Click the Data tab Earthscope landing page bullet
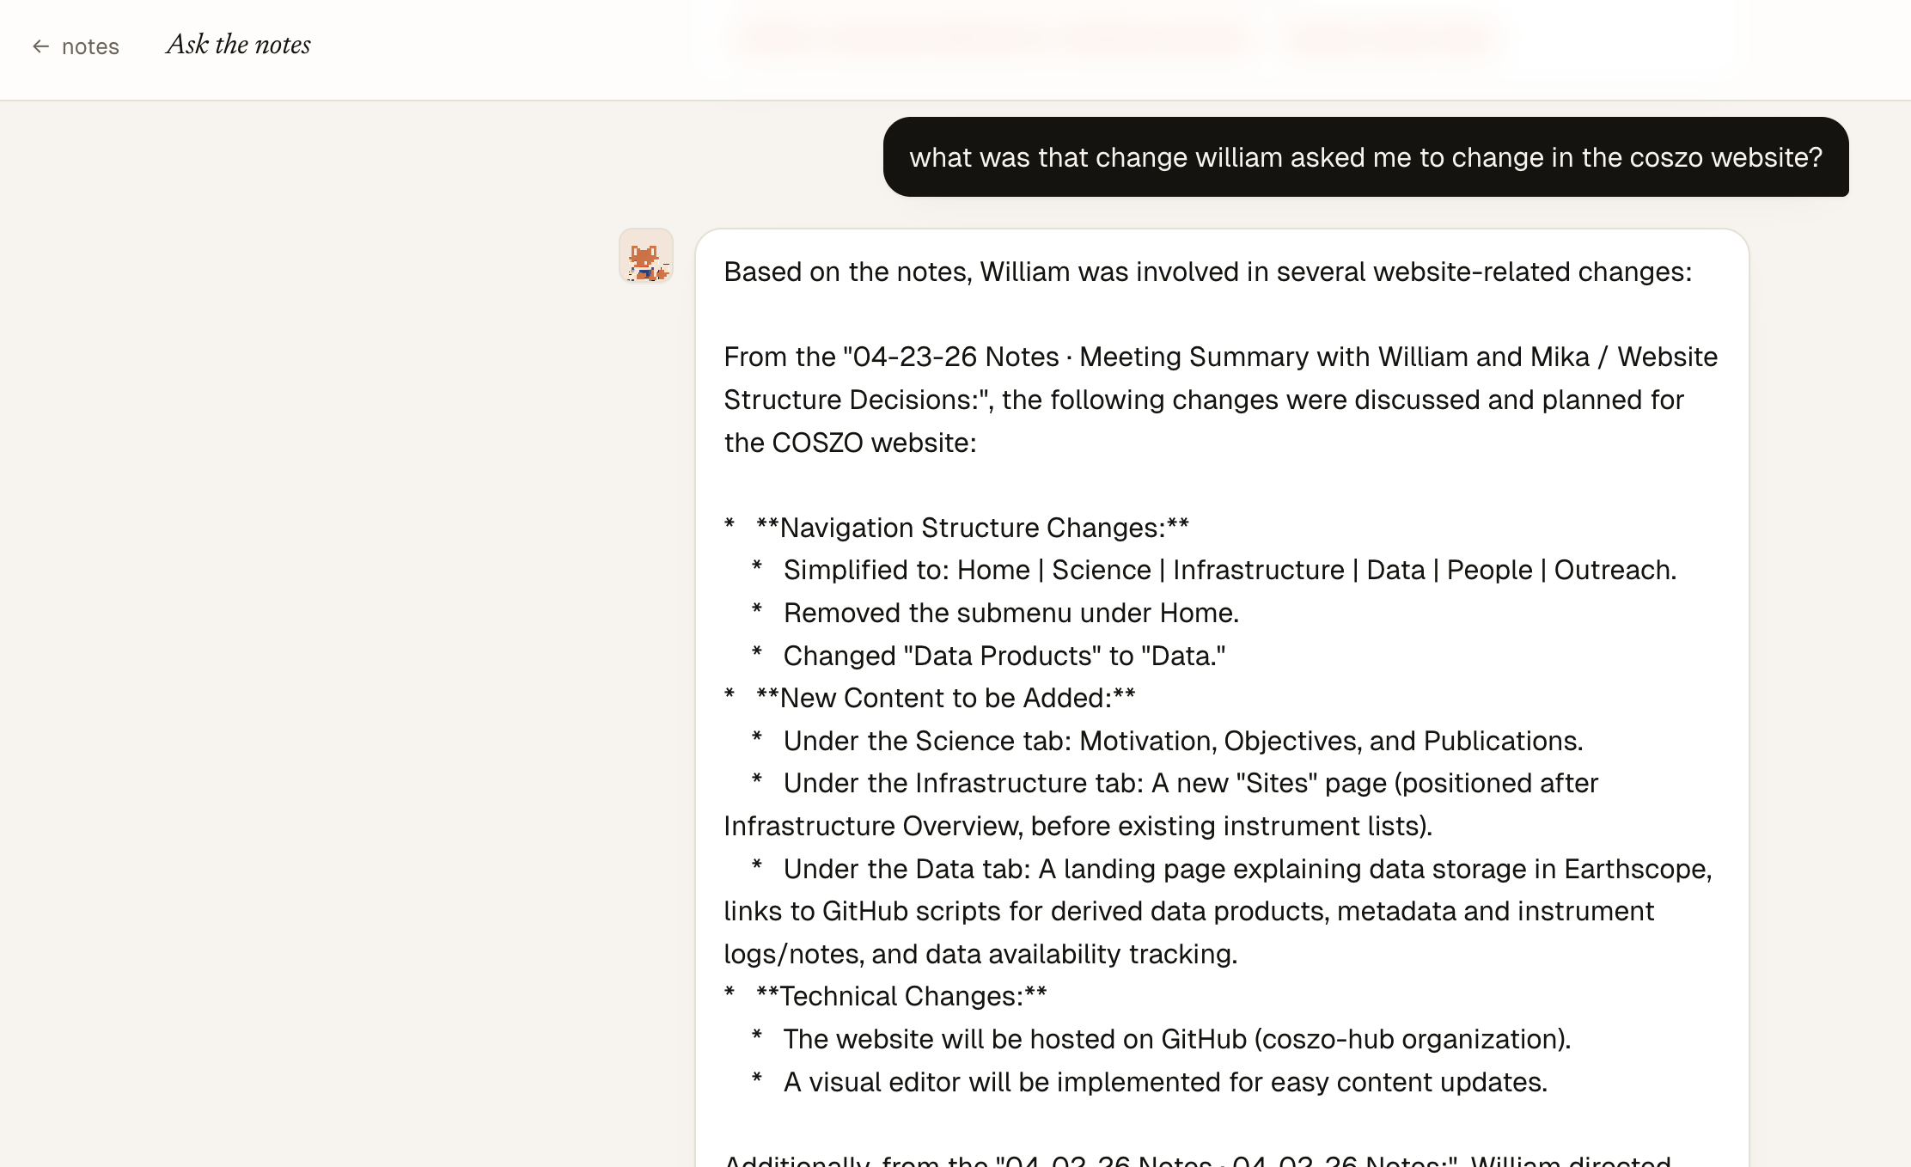The image size is (1911, 1167). 1218,911
